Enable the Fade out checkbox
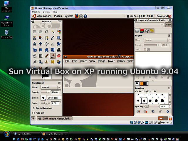The image size is (188, 141). (x=33, y=113)
